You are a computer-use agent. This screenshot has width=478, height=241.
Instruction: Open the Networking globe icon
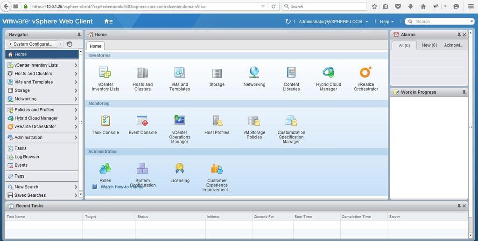254,72
